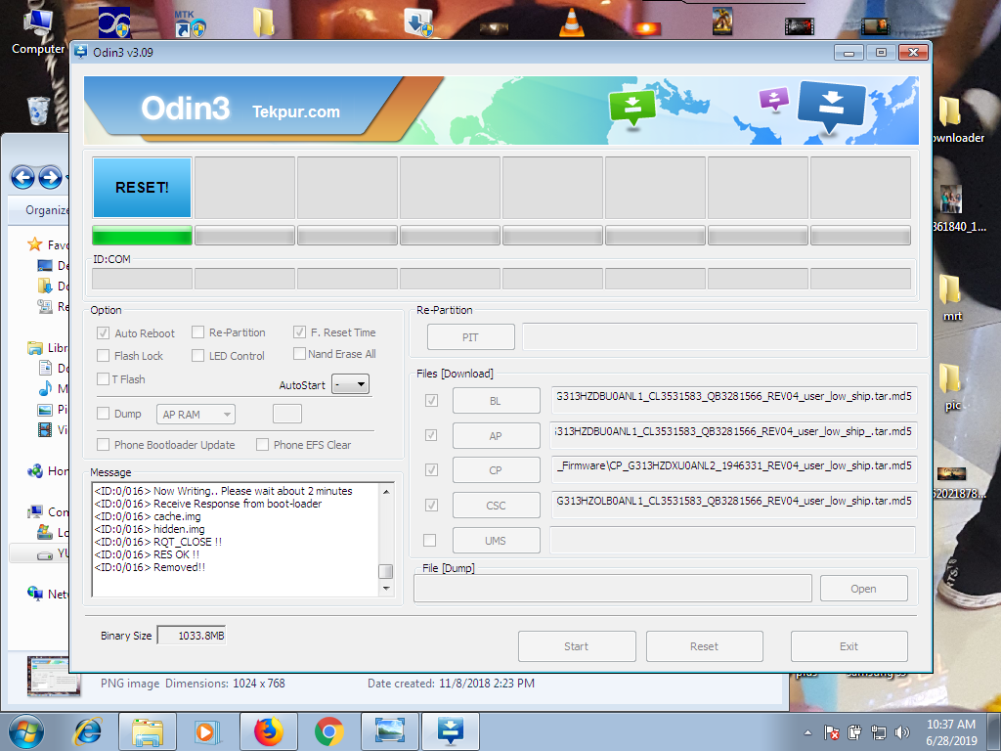1001x751 pixels.
Task: Click the RESET! status box
Action: (142, 187)
